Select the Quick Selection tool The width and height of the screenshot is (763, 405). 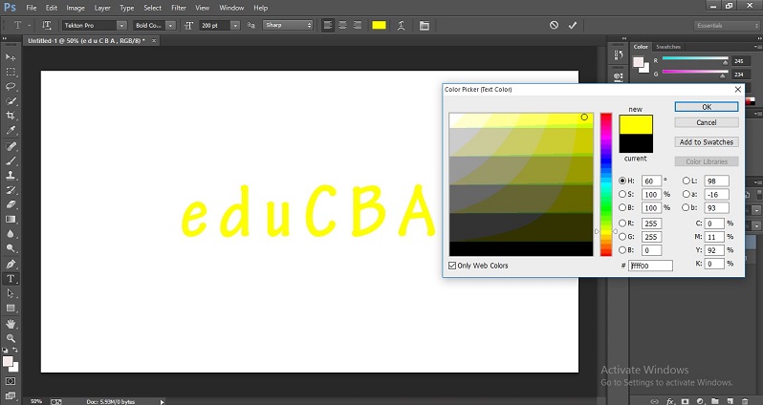[x=11, y=100]
